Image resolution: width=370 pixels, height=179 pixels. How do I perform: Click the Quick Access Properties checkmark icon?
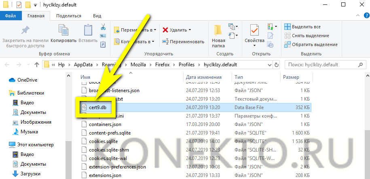pyautogui.click(x=19, y=5)
